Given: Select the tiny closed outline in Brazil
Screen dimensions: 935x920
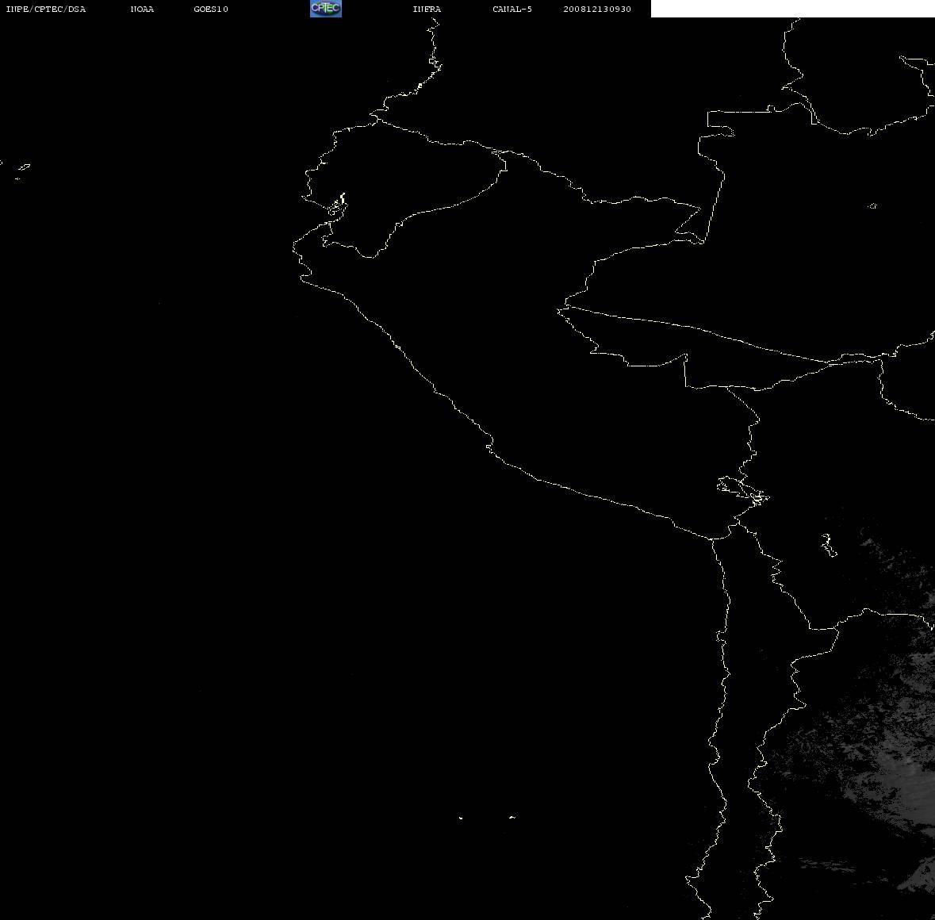Looking at the screenshot, I should (872, 205).
